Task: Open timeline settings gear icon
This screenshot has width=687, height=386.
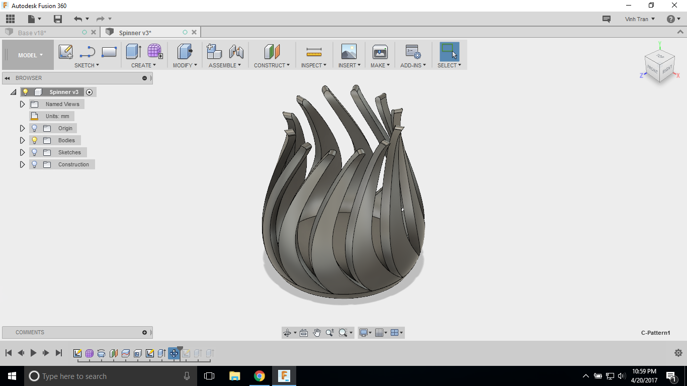Action: click(678, 353)
